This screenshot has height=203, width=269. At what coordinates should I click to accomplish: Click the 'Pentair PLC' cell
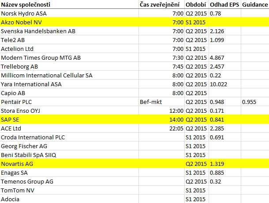69,102
